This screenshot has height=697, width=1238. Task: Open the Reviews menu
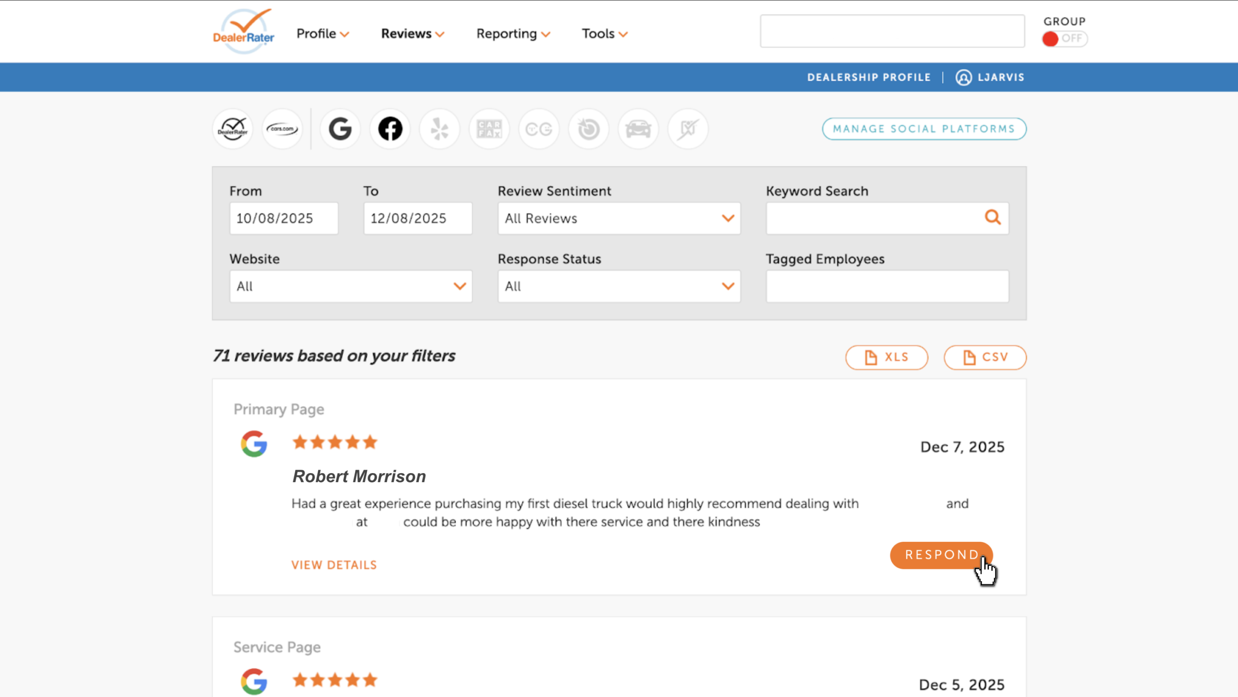coord(413,34)
